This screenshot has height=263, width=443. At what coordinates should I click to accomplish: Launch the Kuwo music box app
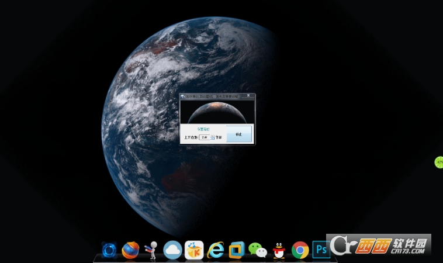(x=194, y=250)
